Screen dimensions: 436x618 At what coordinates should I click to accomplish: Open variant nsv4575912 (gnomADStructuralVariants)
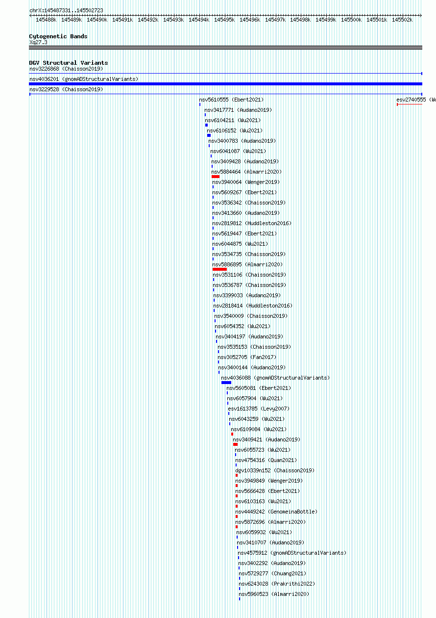tap(292, 553)
